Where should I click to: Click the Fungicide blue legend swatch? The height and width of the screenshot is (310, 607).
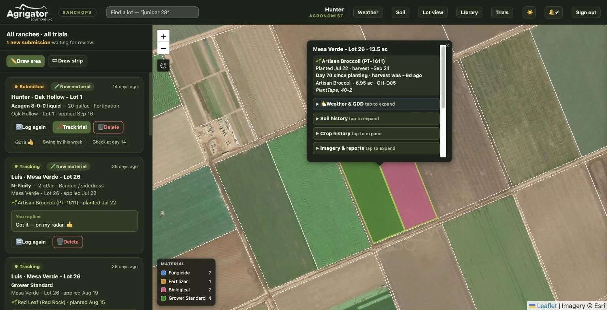[x=163, y=273]
